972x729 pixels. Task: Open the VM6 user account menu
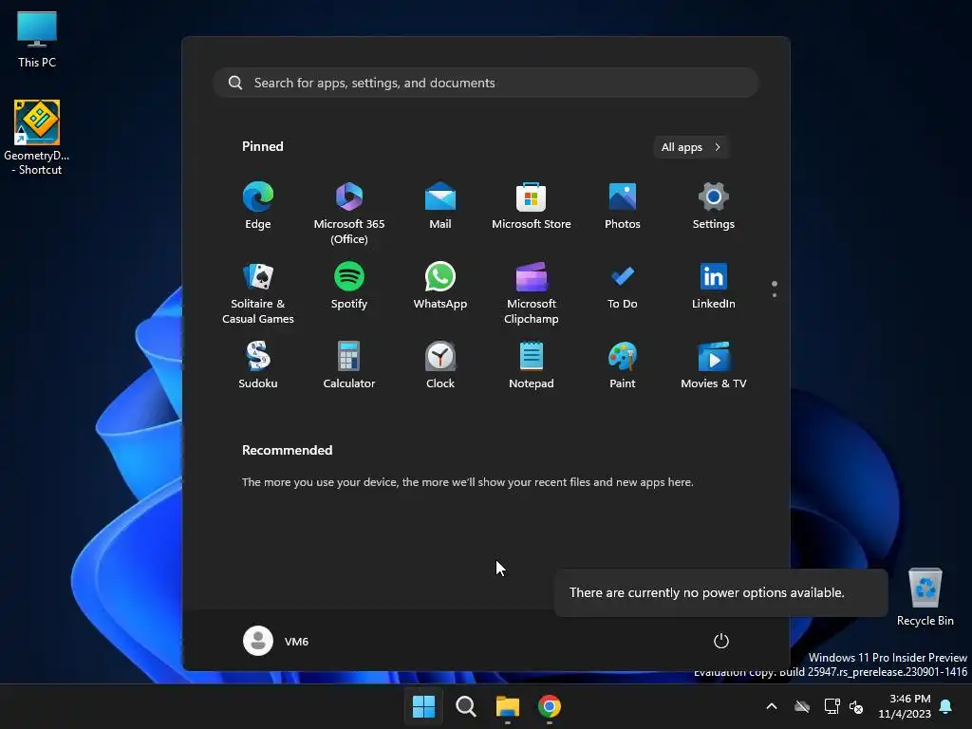coord(276,641)
